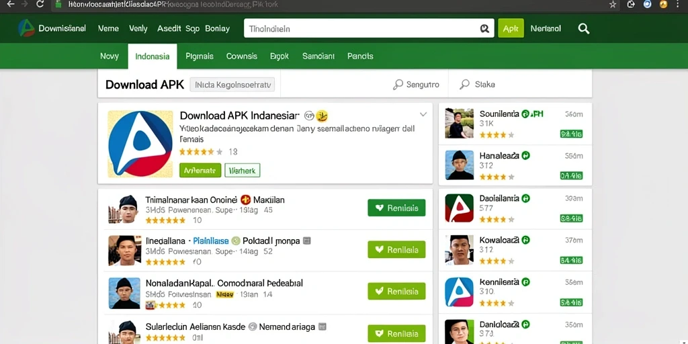Click the browser back arrow

coord(11,5)
